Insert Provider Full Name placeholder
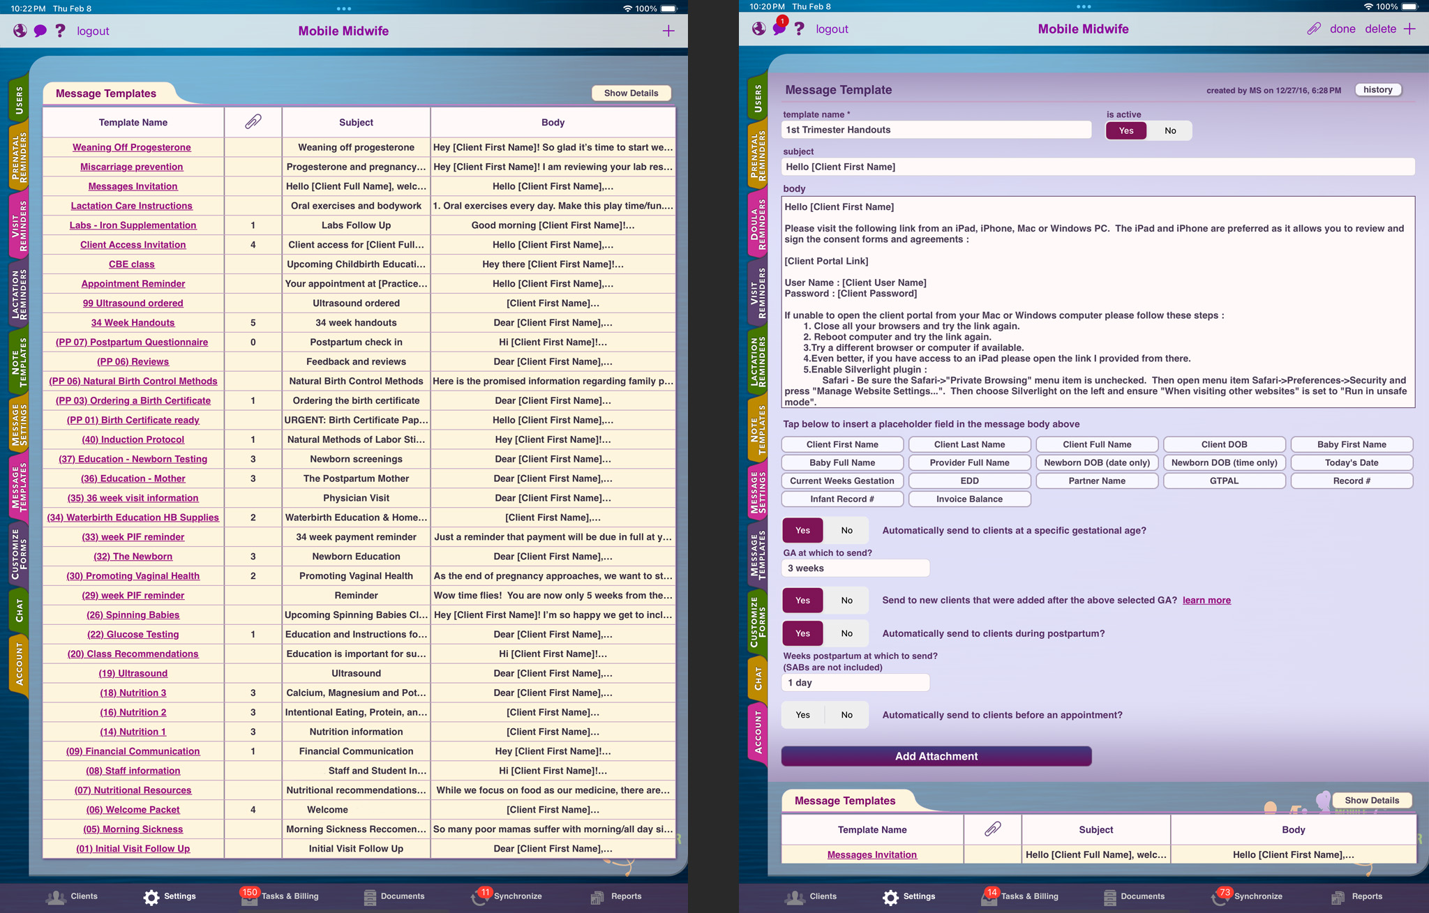 click(969, 462)
